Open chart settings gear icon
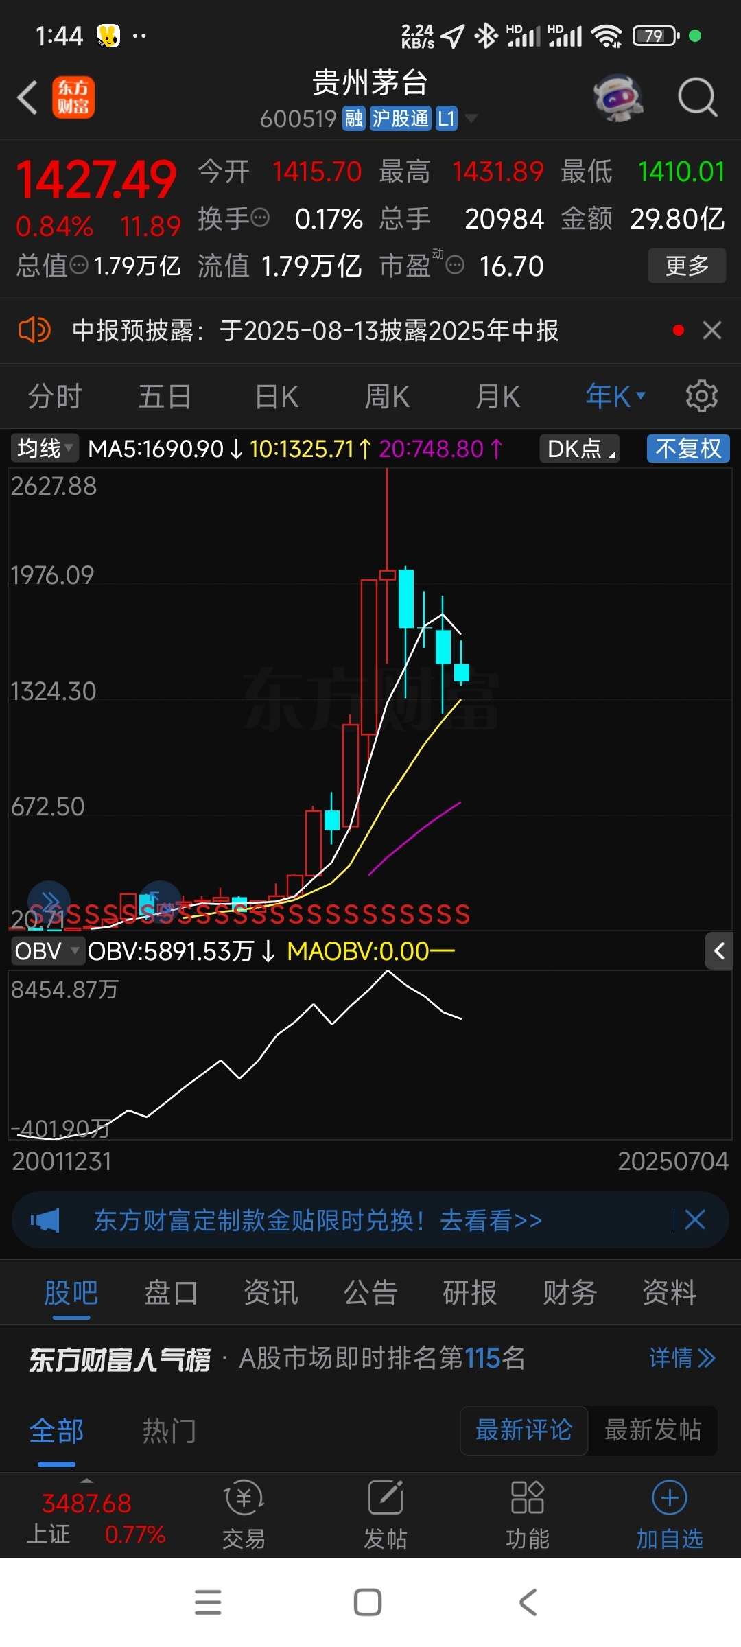The image size is (741, 1647). tap(702, 396)
